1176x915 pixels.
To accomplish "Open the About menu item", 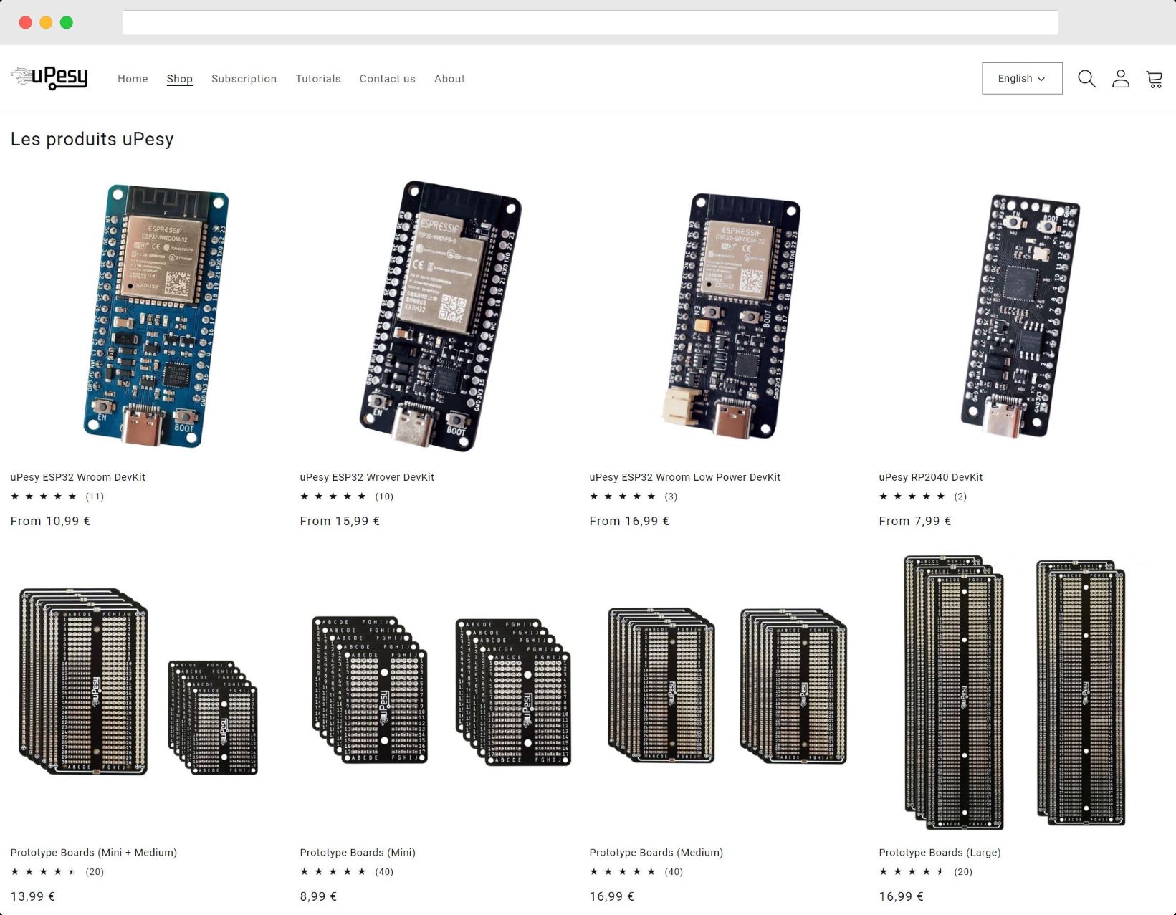I will pyautogui.click(x=449, y=79).
